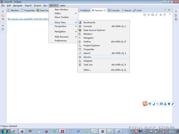Screen dimensions: 179x134
Task: Open the Navigate menu
Action: coord(18,6)
